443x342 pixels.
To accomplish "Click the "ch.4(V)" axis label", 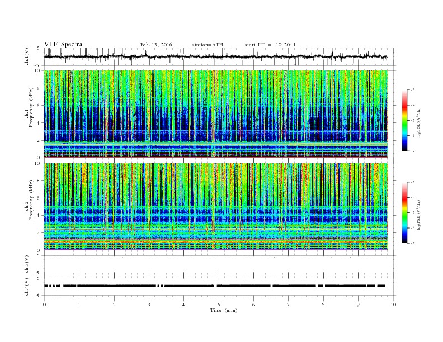I will click(27, 287).
